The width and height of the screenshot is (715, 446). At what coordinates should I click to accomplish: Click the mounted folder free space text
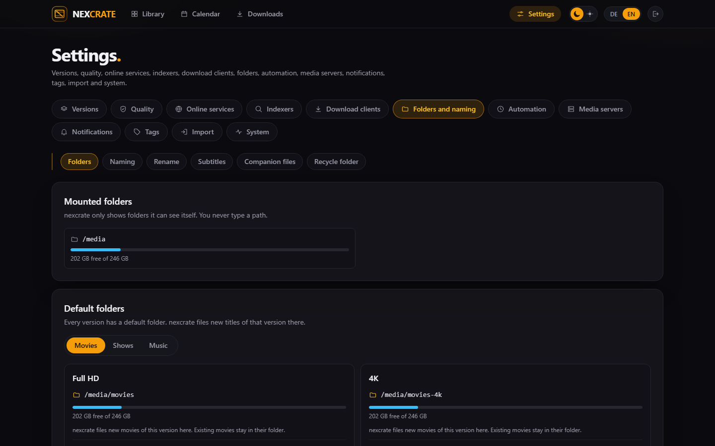tap(99, 259)
